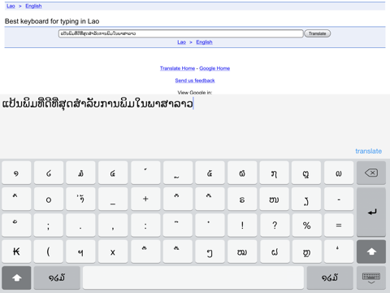
Task: Tap the equals sign key
Action: [x=339, y=225]
